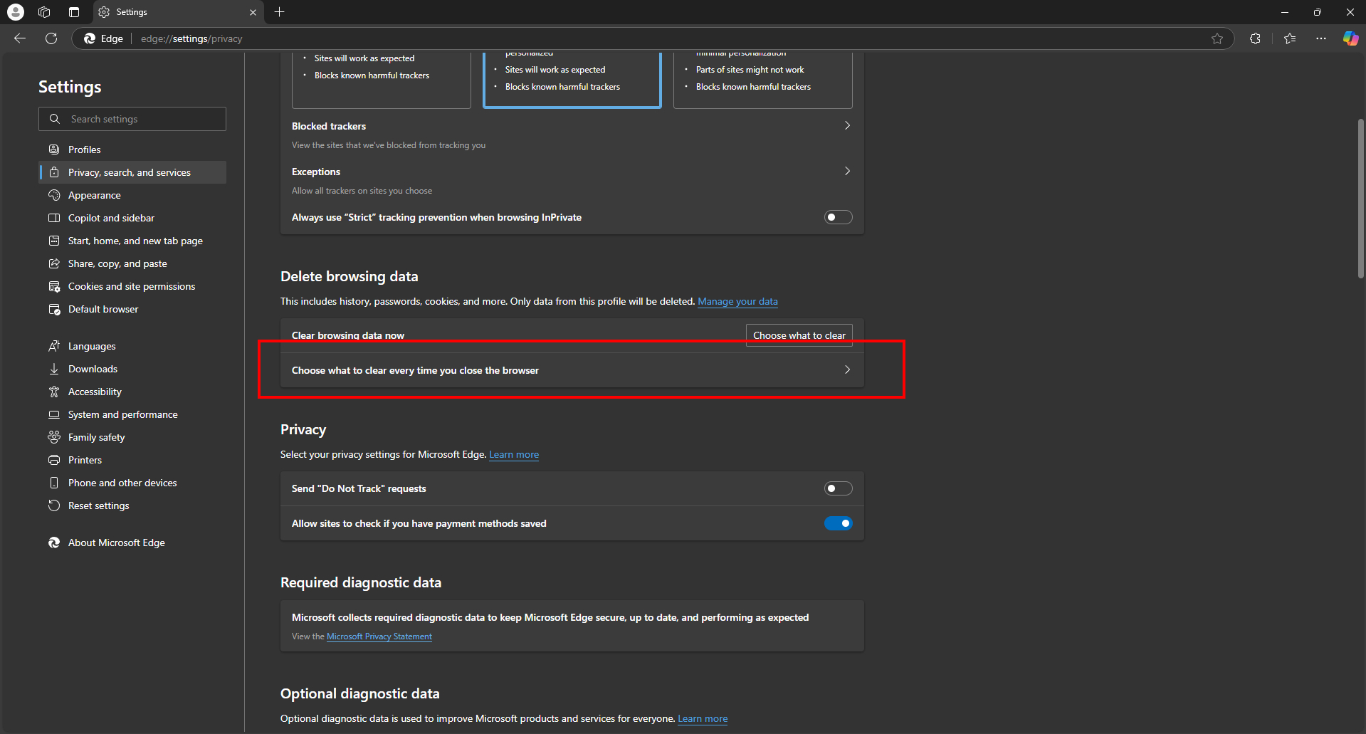
Task: Open Privacy Learn more link
Action: point(514,454)
